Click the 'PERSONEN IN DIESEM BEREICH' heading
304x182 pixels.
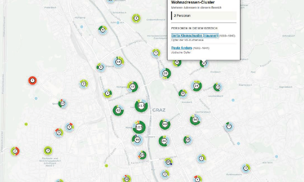coord(194,28)
